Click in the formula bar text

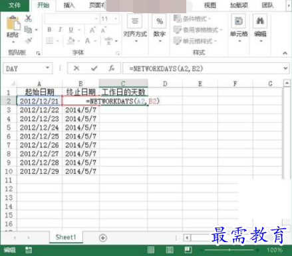click(x=166, y=69)
